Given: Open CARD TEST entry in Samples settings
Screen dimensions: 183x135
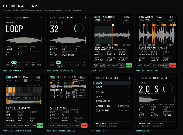Looking at the screenshot, I should tap(112, 106).
